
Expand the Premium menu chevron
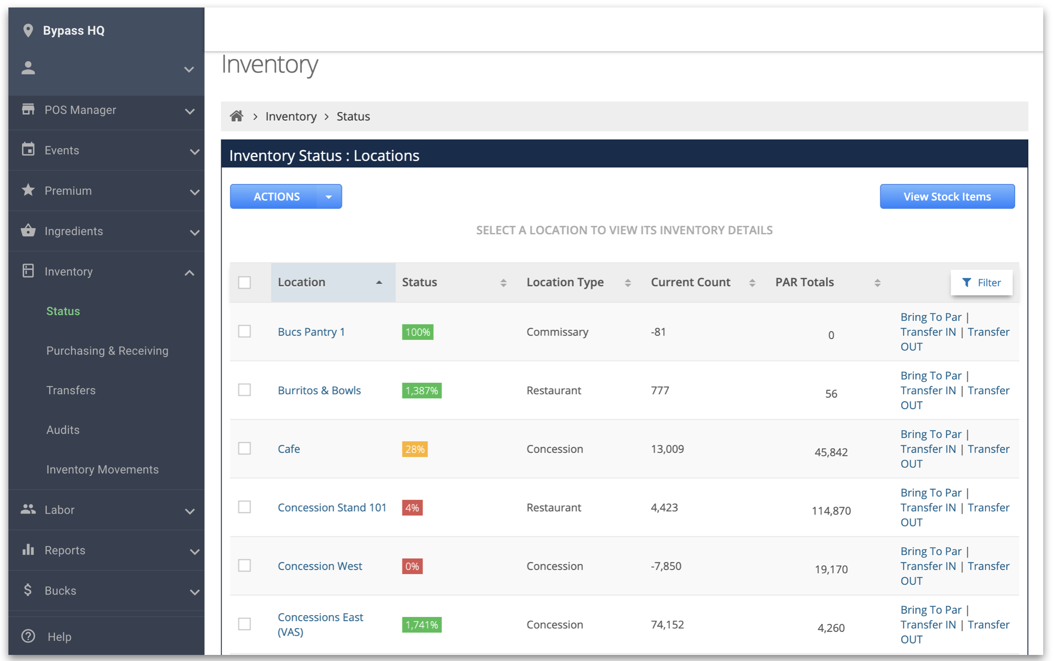(194, 192)
